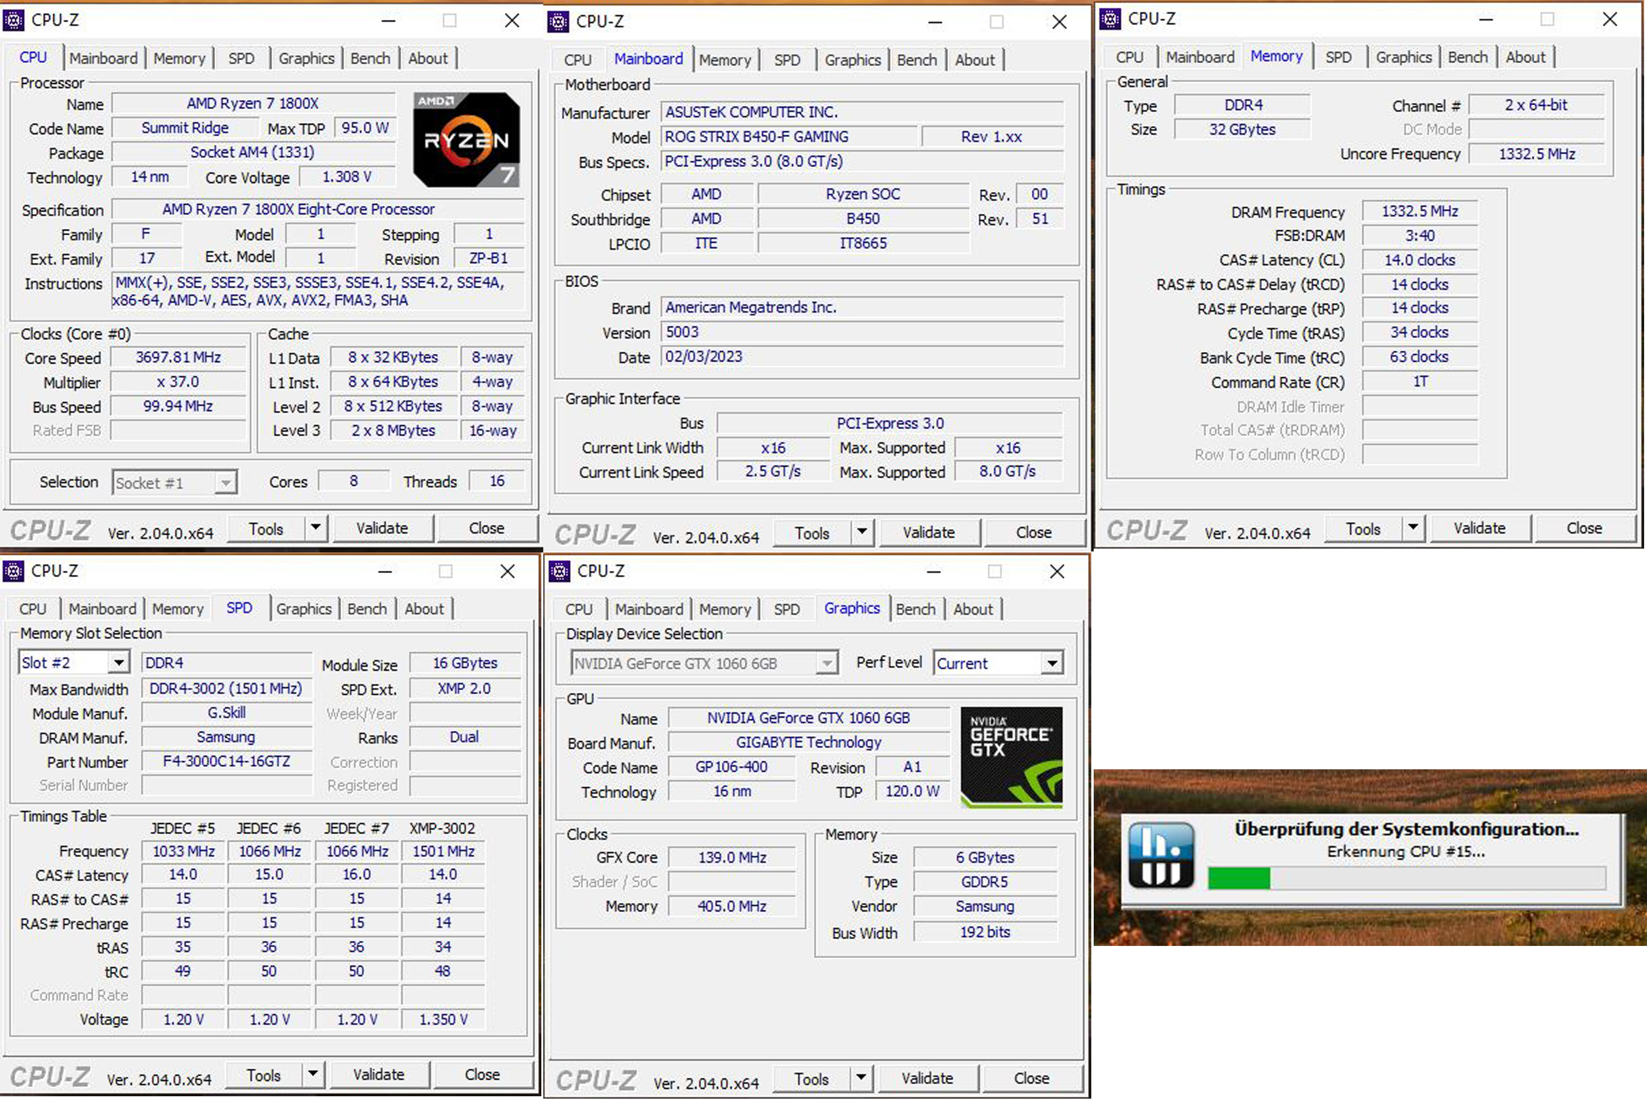Switch to Bench tab in CPU window
This screenshot has height=1102, width=1647.
pyautogui.click(x=370, y=58)
